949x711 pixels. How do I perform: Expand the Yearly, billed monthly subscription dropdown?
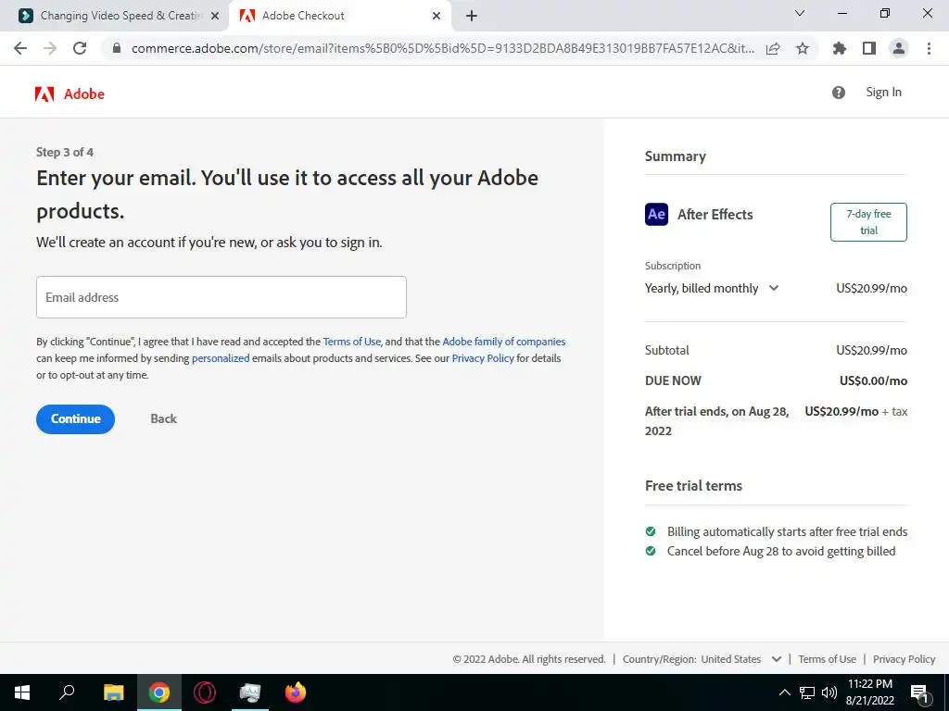pyautogui.click(x=712, y=289)
